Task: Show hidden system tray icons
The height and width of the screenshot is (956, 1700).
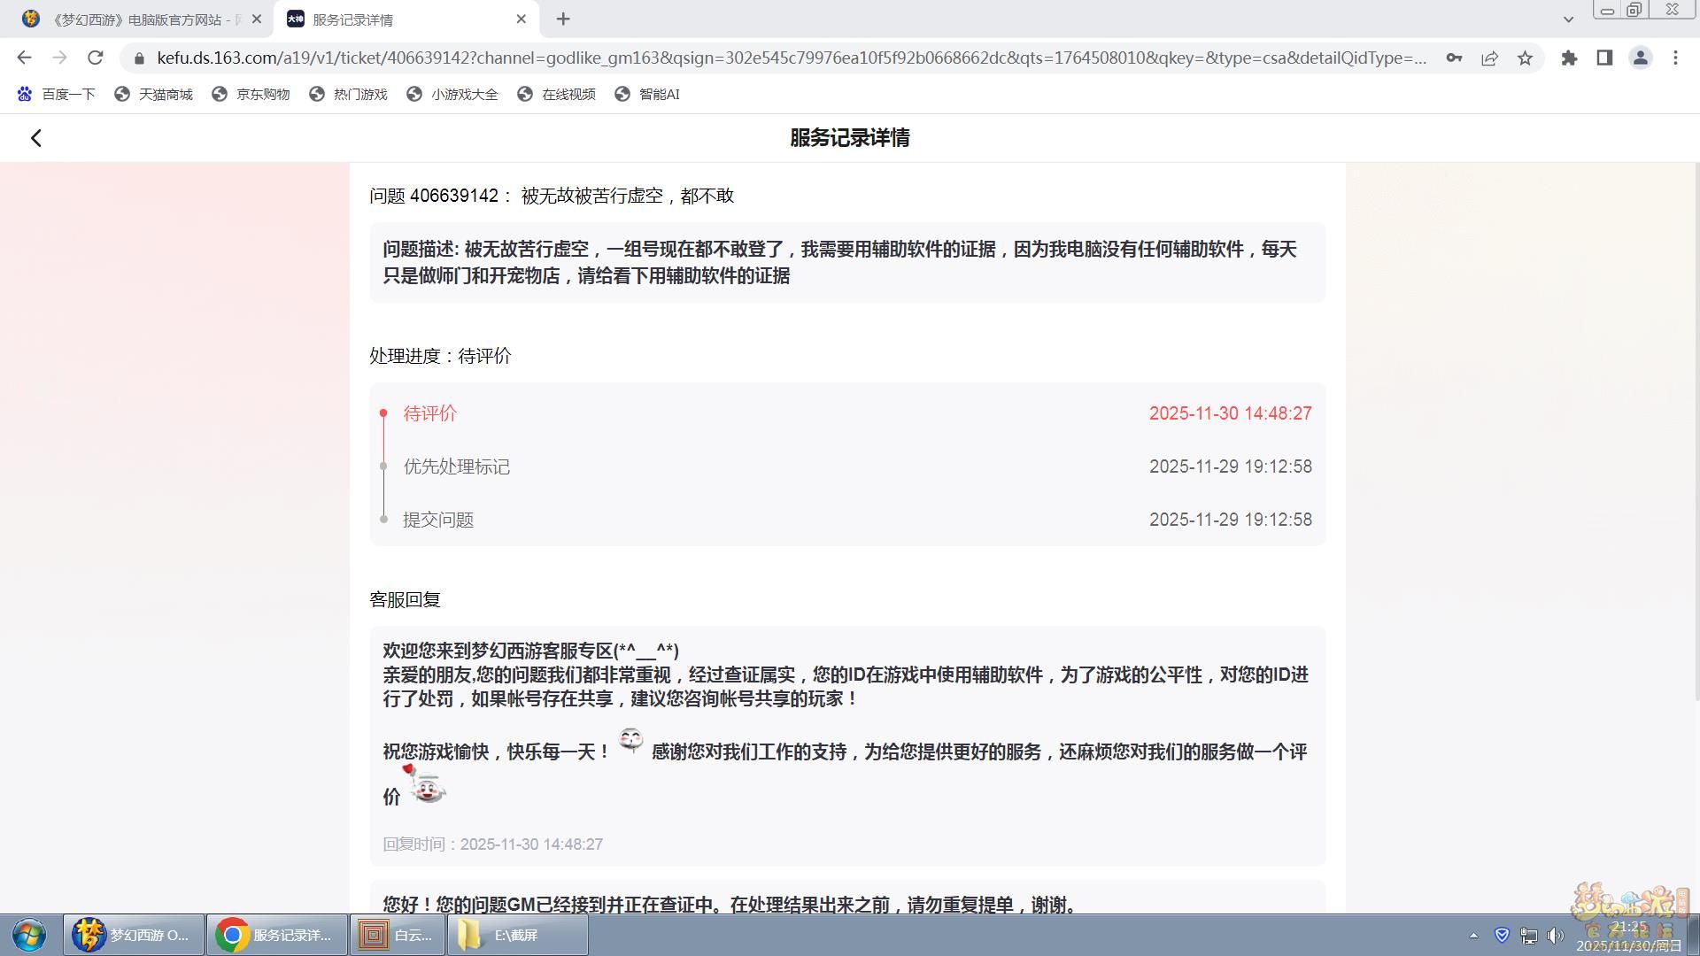Action: click(1473, 935)
